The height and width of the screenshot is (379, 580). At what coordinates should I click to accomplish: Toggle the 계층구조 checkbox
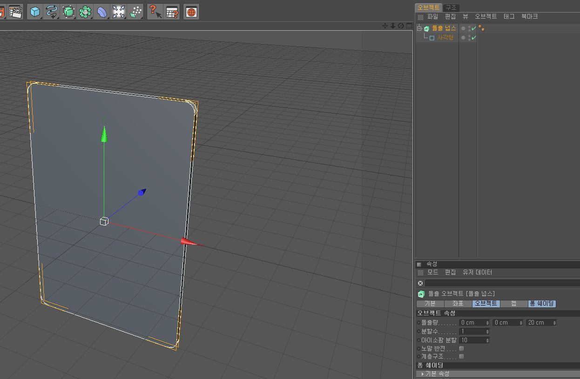pyautogui.click(x=462, y=357)
